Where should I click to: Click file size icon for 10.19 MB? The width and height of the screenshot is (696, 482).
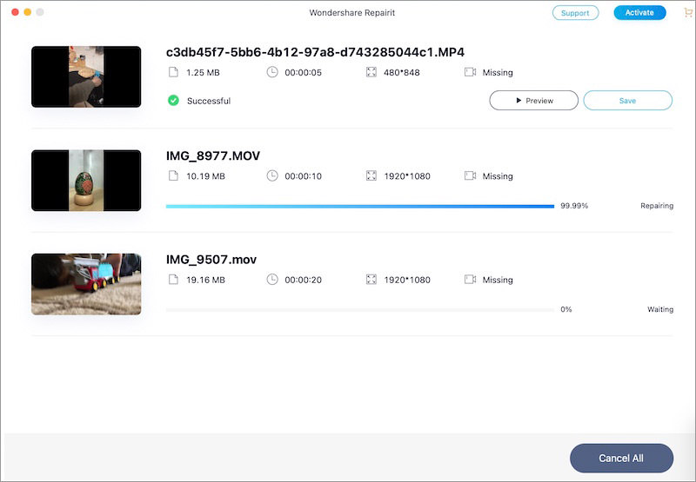[173, 176]
